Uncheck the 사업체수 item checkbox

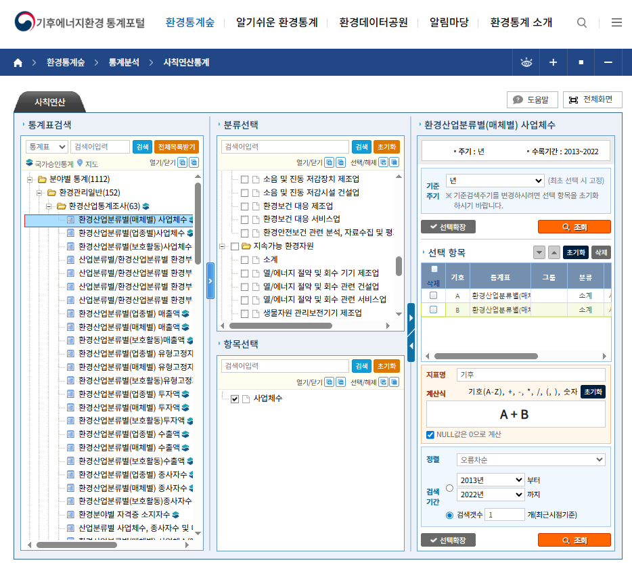pos(235,399)
